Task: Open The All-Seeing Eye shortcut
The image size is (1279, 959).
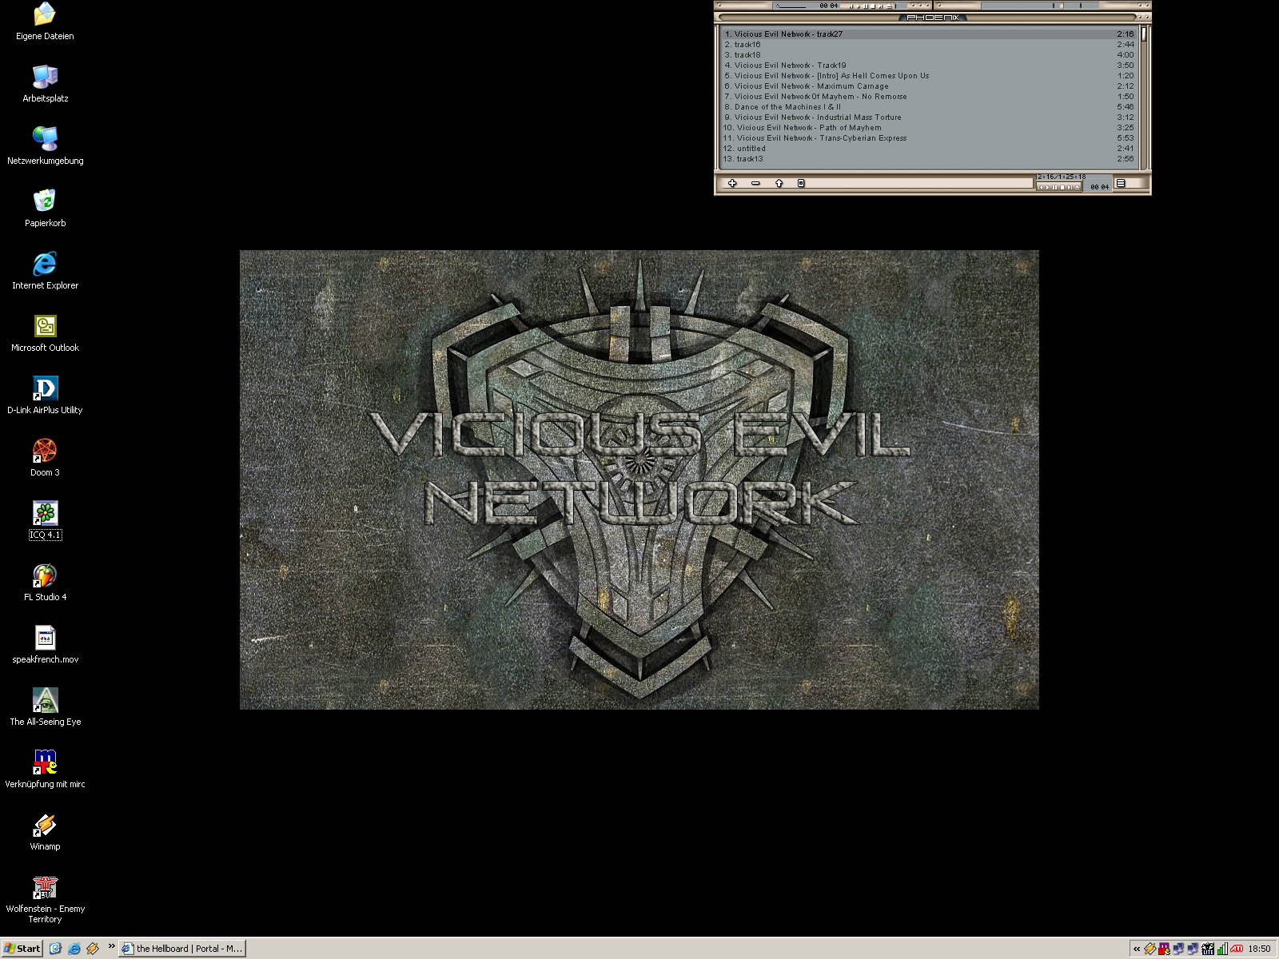Action: (x=45, y=702)
